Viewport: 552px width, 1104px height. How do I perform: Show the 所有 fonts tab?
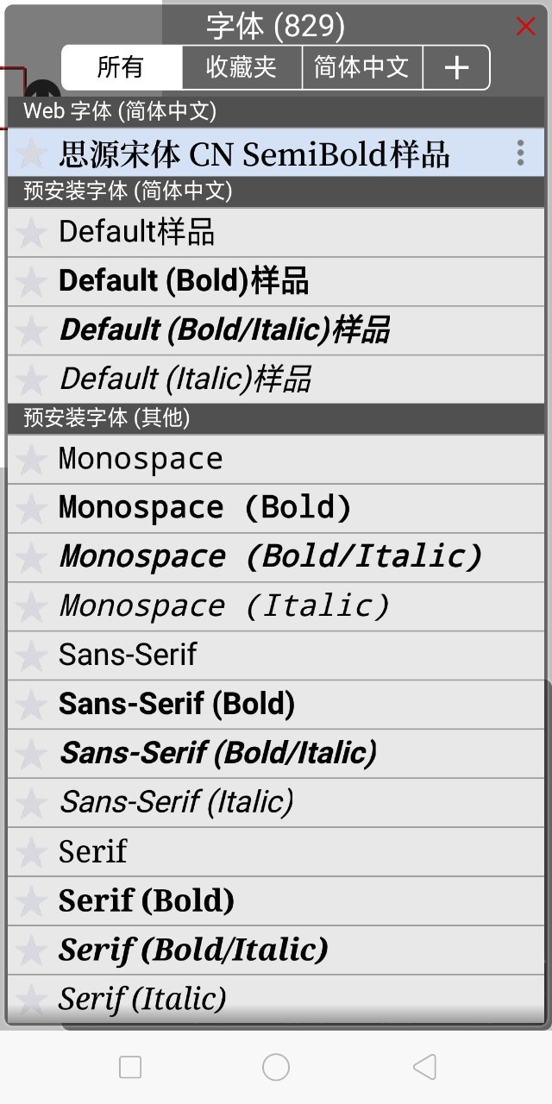coord(121,67)
